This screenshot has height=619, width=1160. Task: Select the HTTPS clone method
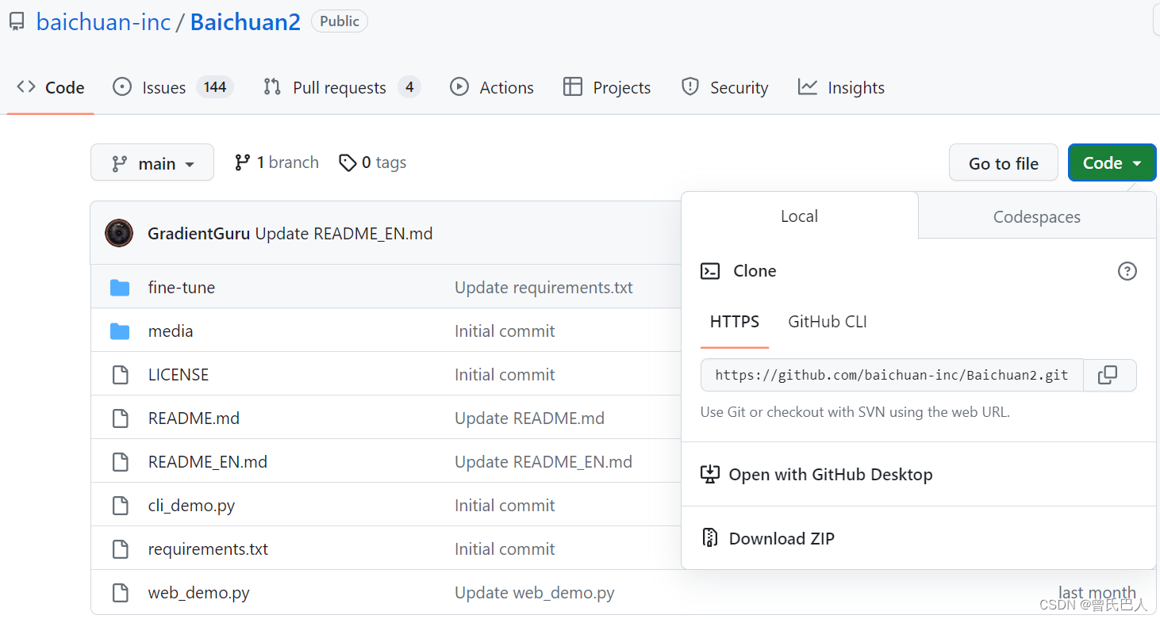(x=735, y=322)
